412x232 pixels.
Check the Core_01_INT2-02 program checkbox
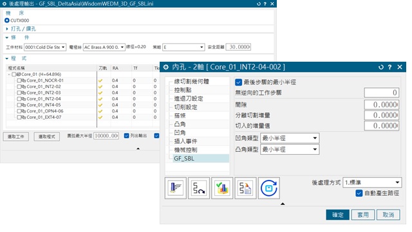tap(19, 87)
